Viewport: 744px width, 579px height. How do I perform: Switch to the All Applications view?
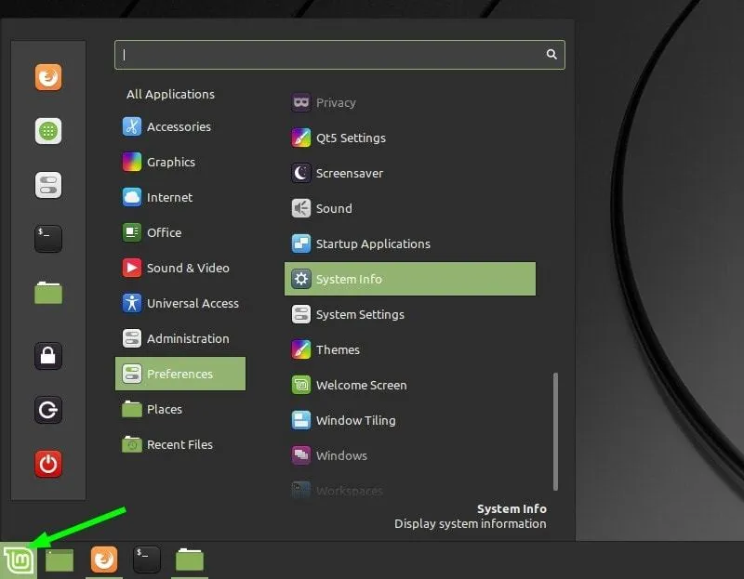coord(170,94)
